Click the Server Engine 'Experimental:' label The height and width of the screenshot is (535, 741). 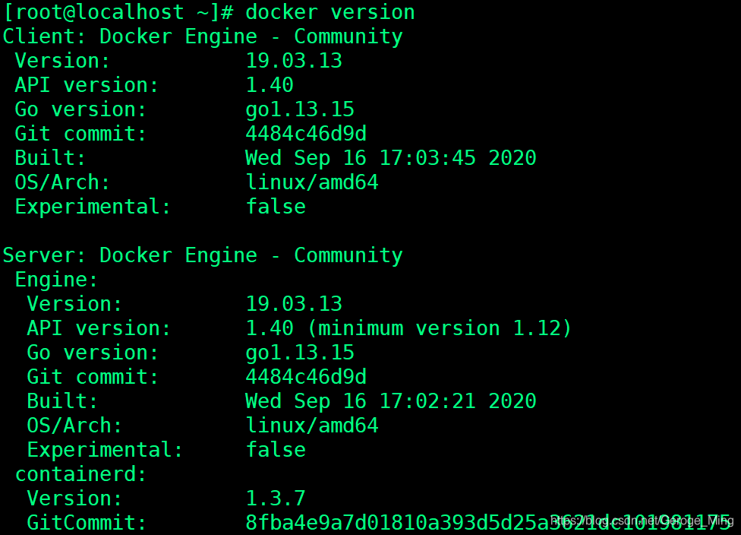click(x=105, y=450)
